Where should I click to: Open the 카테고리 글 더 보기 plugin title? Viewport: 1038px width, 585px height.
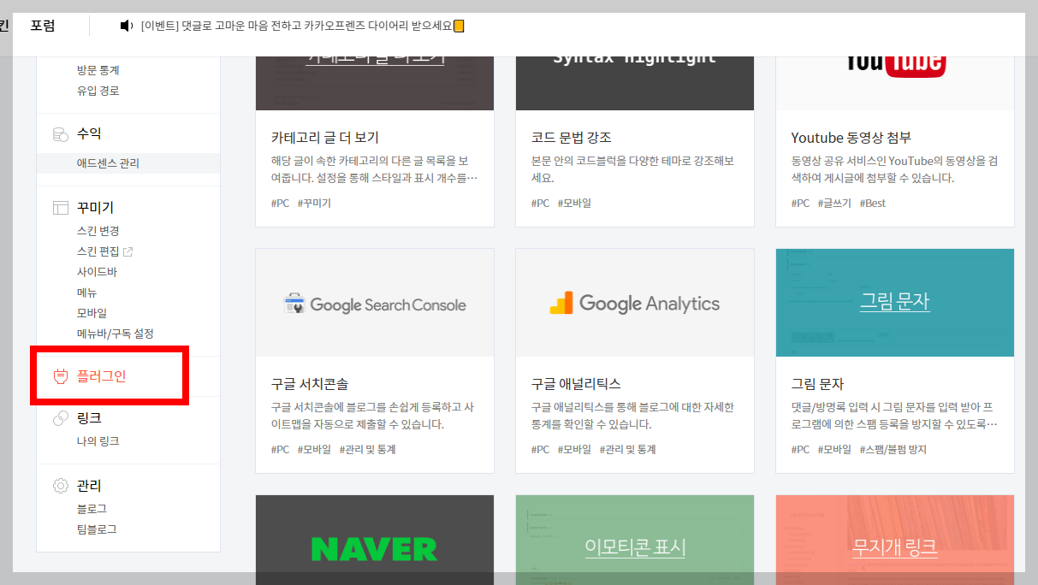325,138
